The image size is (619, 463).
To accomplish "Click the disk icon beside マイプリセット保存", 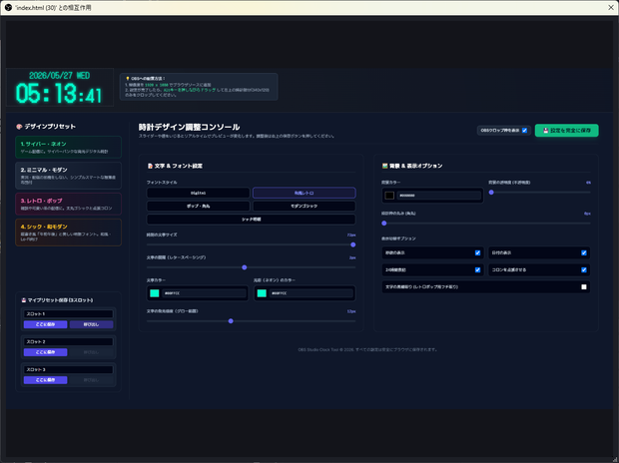I will [24, 300].
